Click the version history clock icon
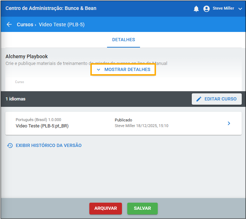Image resolution: width=246 pixels, height=219 pixels. 10,146
